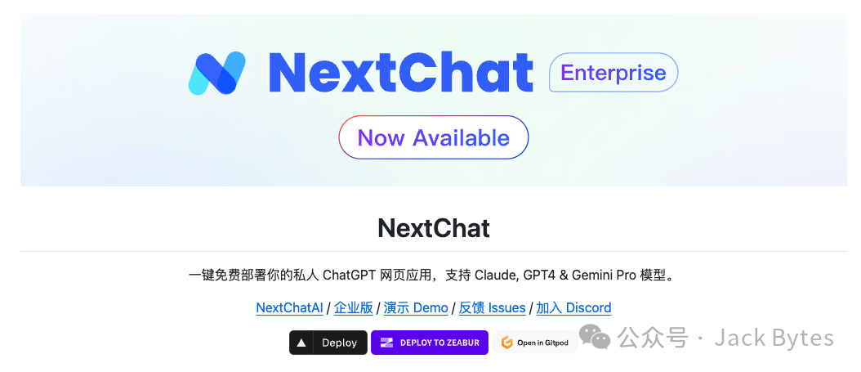Click the DEPLOY TO ZEABUR text label

[x=439, y=343]
